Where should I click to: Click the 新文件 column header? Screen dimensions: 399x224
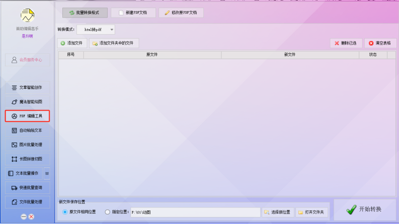(290, 55)
